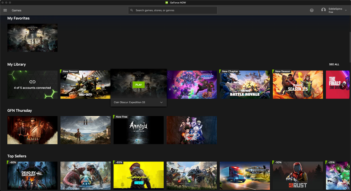Click the search magnifier icon
The image size is (351, 191).
pos(132,10)
